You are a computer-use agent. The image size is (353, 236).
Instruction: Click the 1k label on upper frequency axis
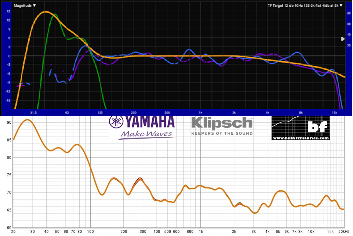pyautogui.click(x=200, y=112)
